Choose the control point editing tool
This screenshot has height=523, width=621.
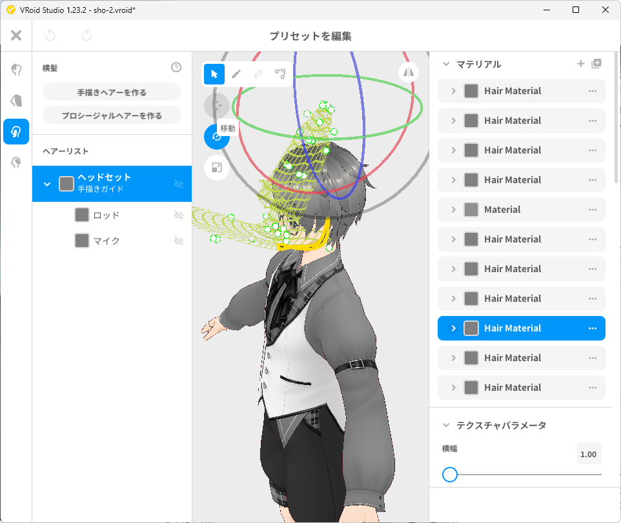click(x=280, y=74)
